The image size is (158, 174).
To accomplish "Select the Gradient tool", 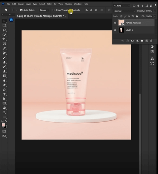I will pyautogui.click(x=4, y=76).
